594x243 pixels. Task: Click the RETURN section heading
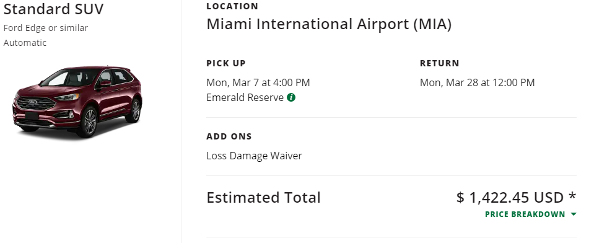(x=439, y=63)
